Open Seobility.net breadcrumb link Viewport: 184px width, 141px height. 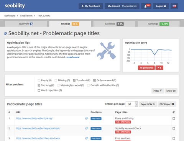[x=26, y=16]
